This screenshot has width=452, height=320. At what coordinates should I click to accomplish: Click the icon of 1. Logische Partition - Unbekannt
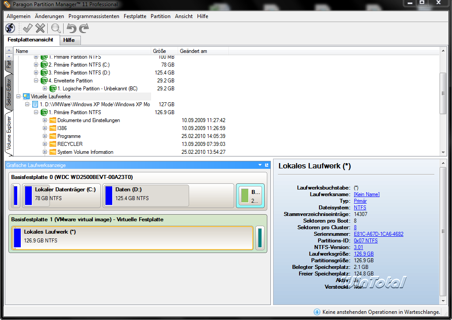(x=53, y=89)
